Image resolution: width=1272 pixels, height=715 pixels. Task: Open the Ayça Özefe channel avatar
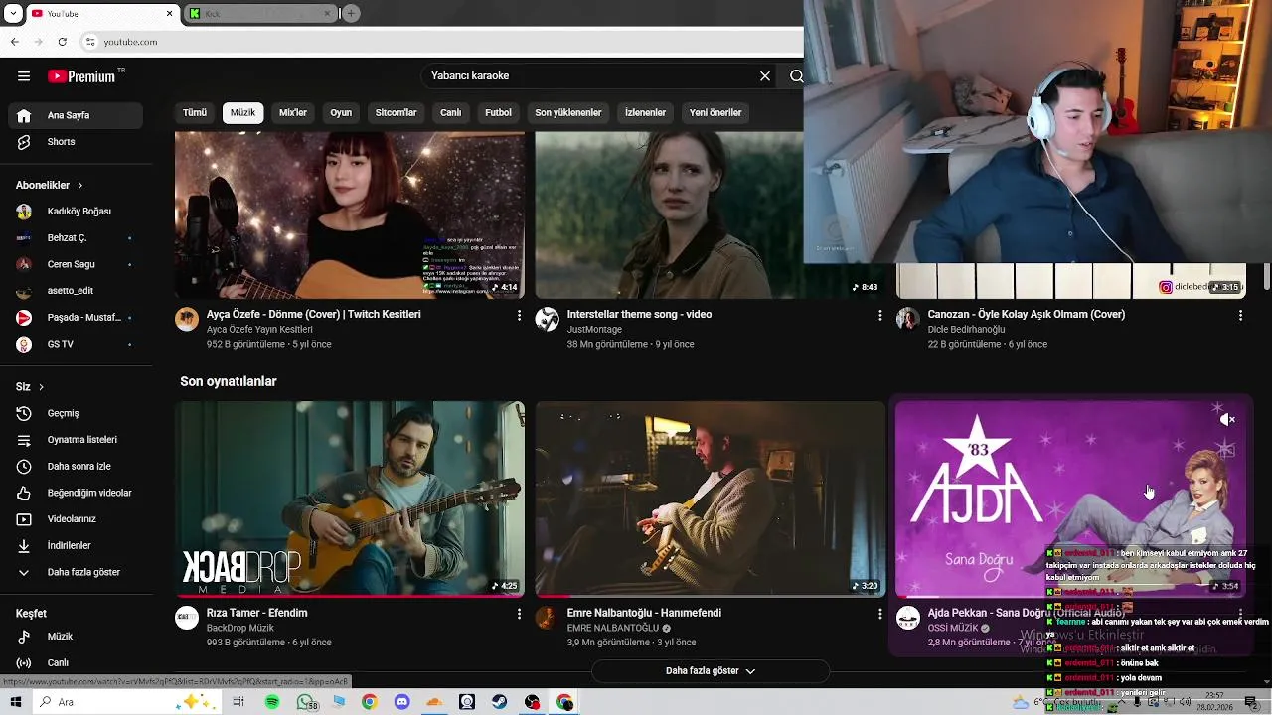coord(187,319)
